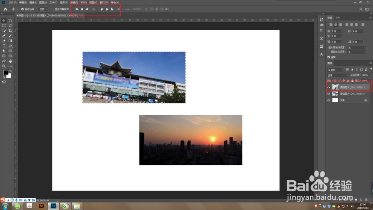Click align vertical centers icon
This screenshot has width=373, height=210.
107,9
